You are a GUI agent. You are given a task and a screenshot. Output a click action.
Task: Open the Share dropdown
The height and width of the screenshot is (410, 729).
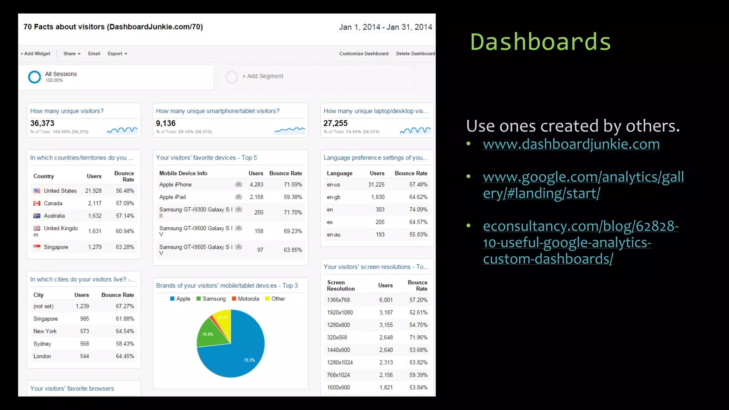(72, 54)
